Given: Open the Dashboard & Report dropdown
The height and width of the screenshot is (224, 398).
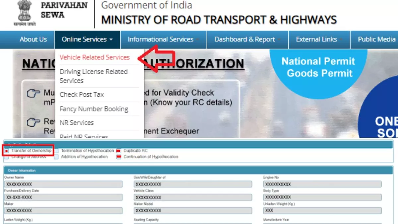Looking at the screenshot, I should [247, 39].
